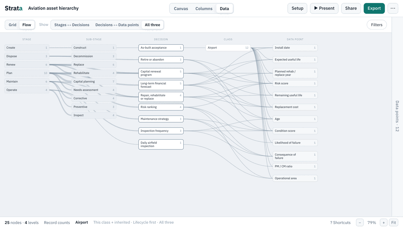Open the Filters panel

point(376,25)
